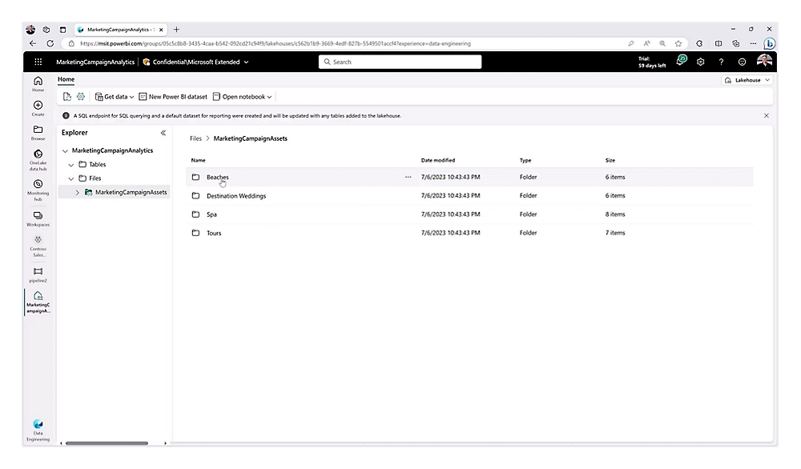Image resolution: width=801 pixels, height=469 pixels.
Task: Open the Tours folder
Action: click(x=214, y=233)
